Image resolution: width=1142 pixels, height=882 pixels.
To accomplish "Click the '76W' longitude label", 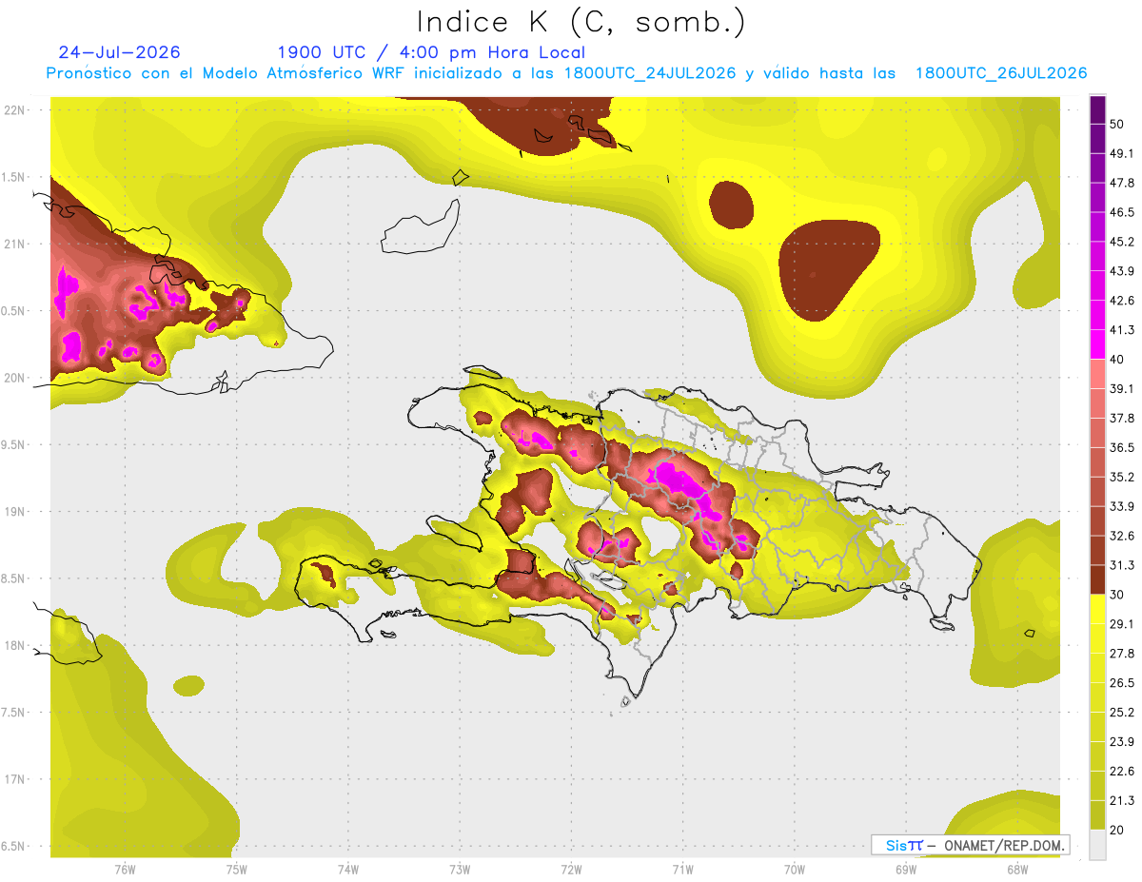I will click(125, 870).
